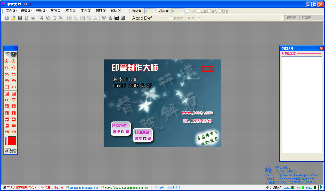Toggle the 阳章 checkbox
Image resolution: width=325 pixels, height=191 pixels.
(188, 11)
